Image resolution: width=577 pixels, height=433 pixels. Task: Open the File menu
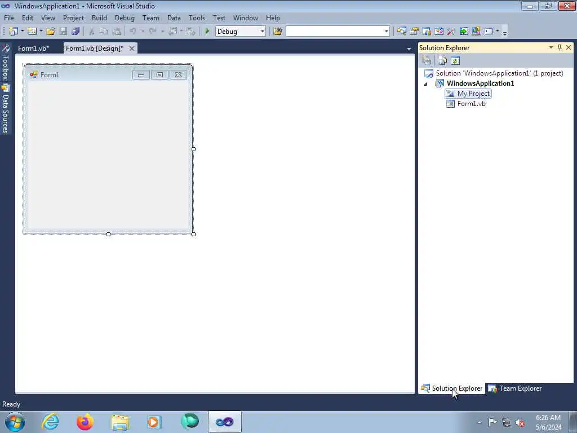pos(9,17)
